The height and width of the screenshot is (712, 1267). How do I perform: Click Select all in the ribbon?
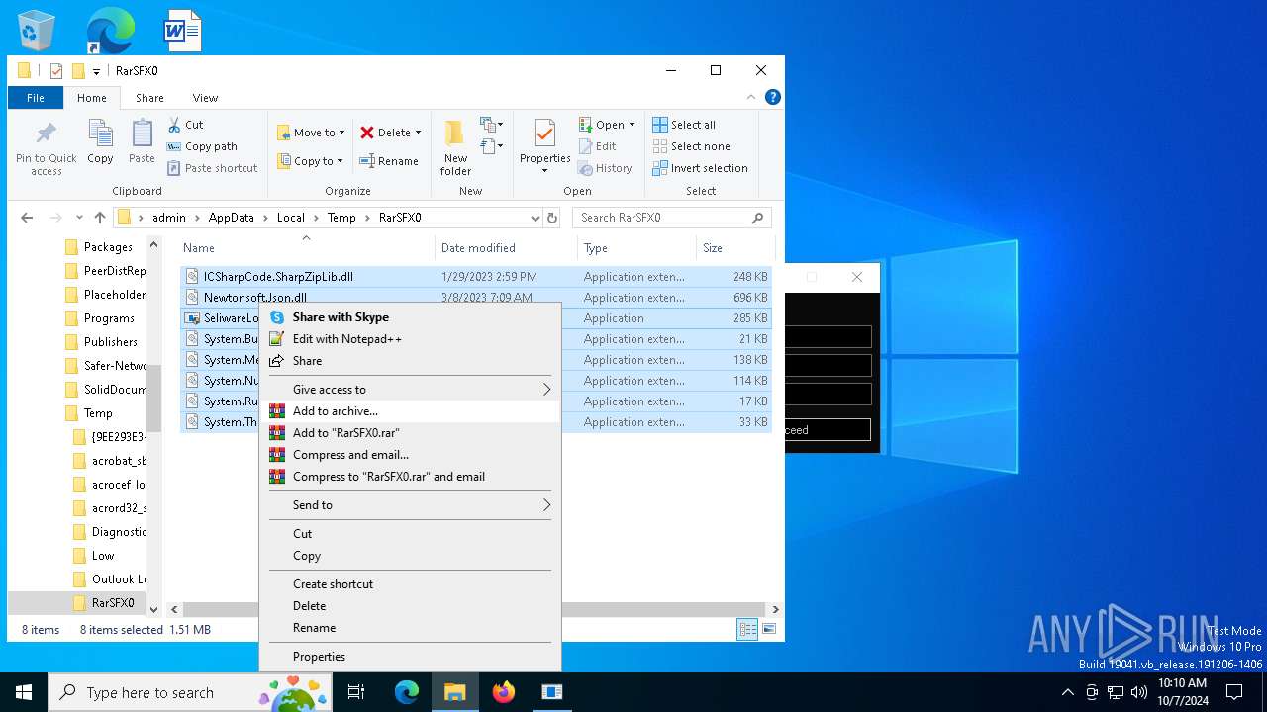[684, 125]
